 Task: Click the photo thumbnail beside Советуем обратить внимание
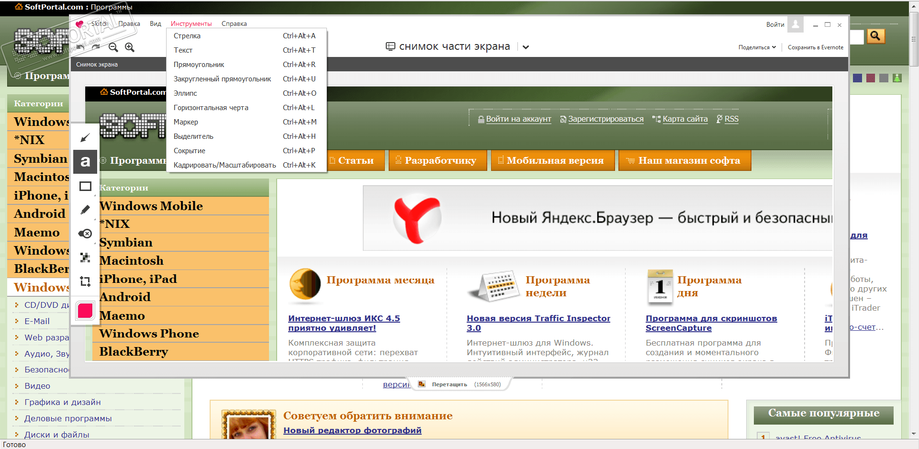point(249,425)
